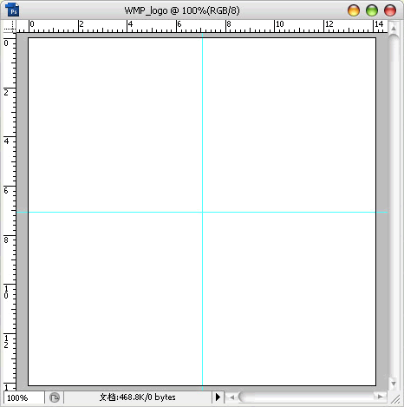
Task: Click the vertical scrollbar up arrow
Action: 394,28
